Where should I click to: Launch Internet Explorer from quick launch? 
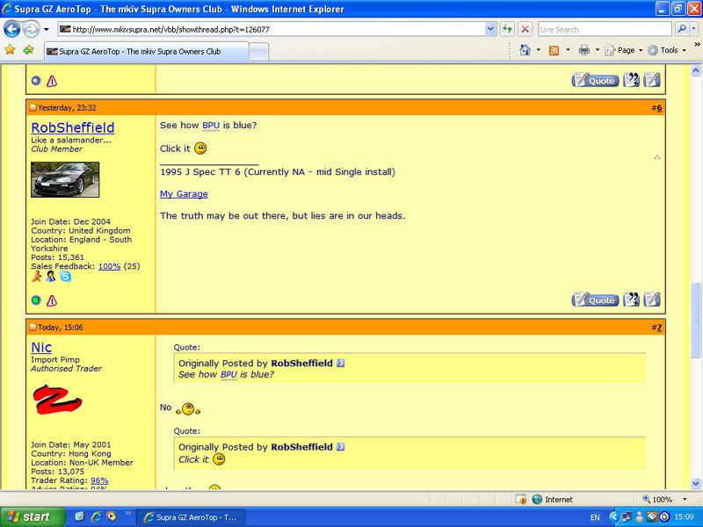[x=96, y=516]
